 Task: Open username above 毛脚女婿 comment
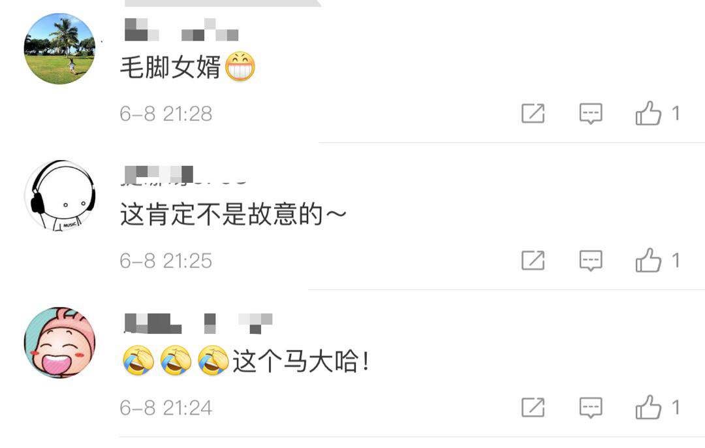[x=181, y=29]
